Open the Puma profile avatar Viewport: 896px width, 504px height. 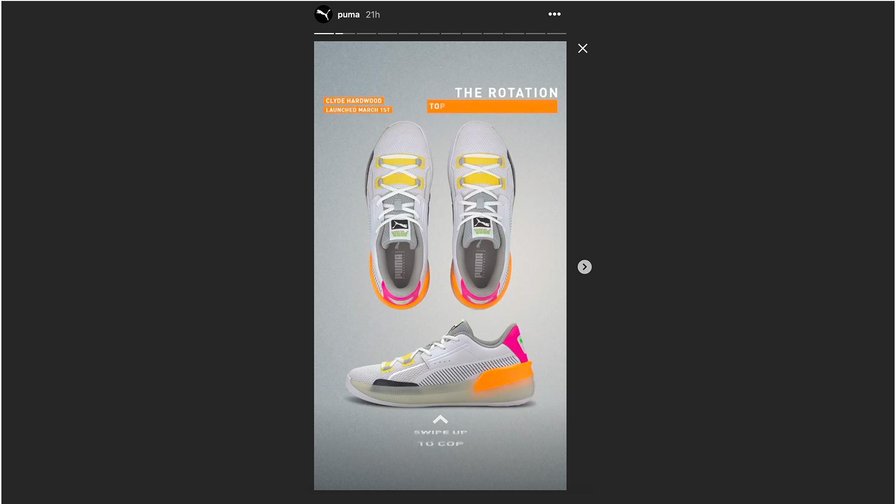pos(323,14)
